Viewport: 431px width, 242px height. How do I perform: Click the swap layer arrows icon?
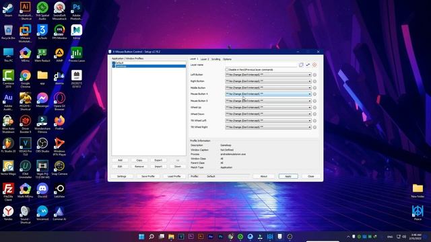point(308,65)
